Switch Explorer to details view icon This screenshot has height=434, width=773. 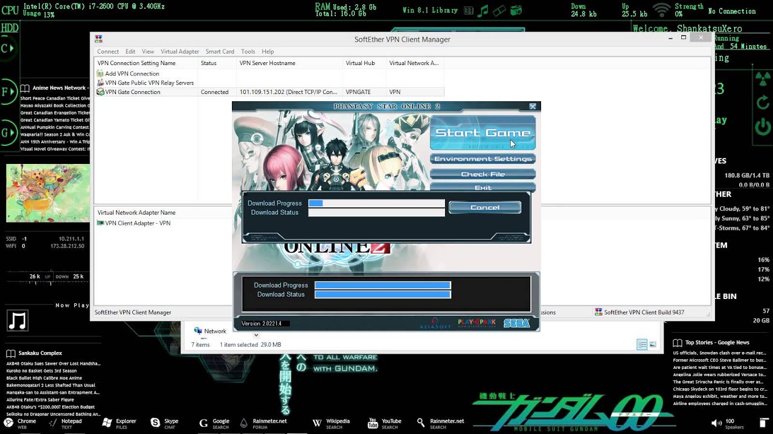click(642, 345)
